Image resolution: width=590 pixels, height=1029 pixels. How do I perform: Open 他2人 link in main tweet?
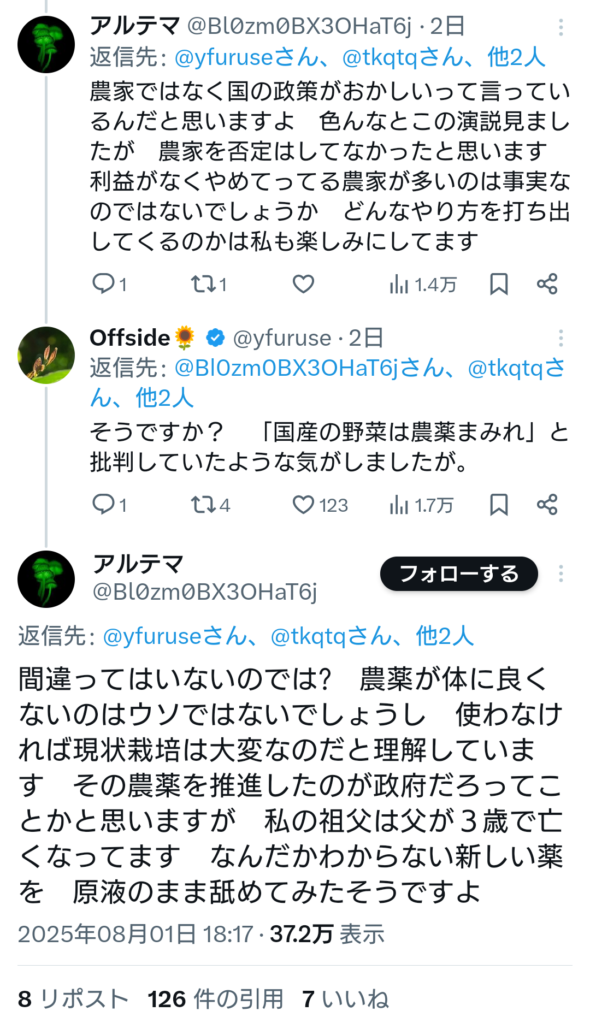[x=444, y=636]
